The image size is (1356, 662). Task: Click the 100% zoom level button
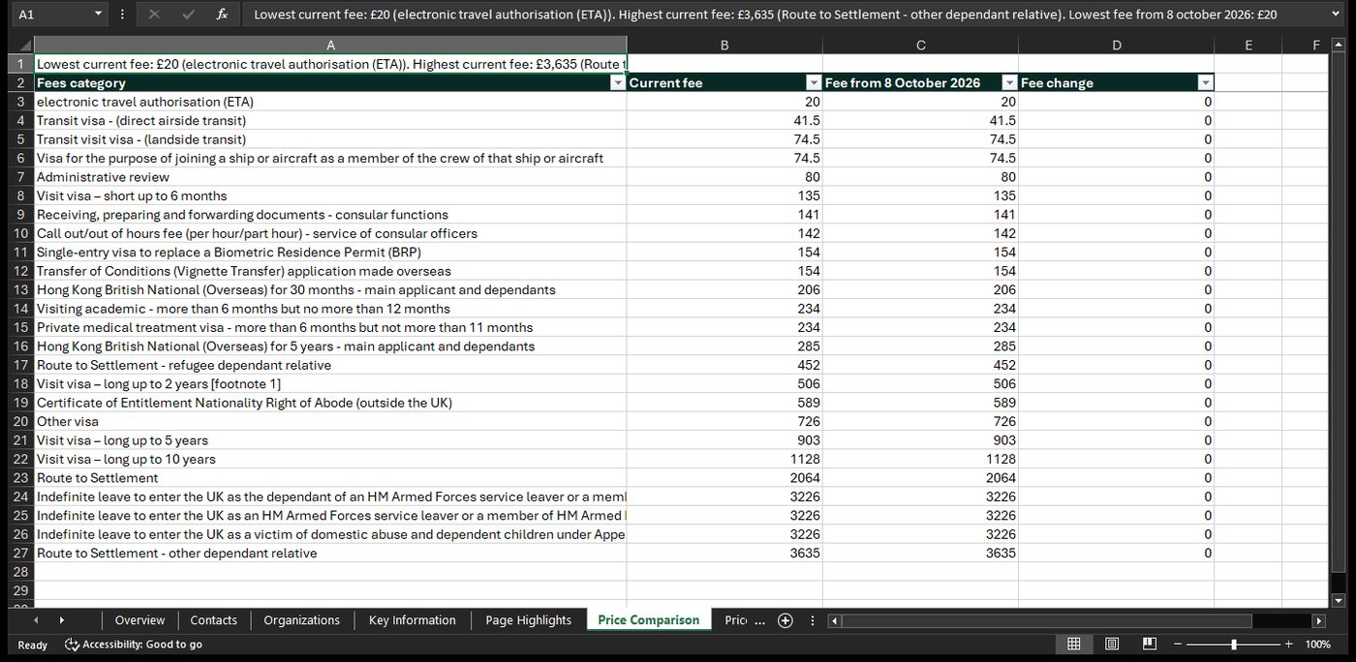pos(1317,645)
